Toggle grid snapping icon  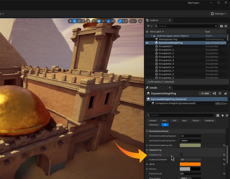click(99, 21)
